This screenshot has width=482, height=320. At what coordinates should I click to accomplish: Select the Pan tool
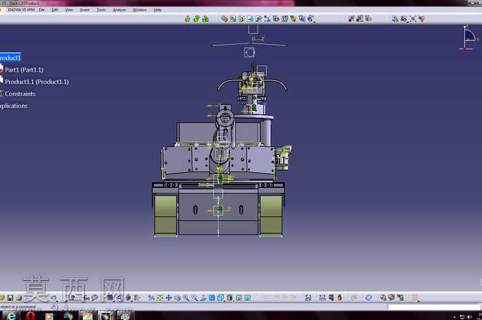(x=169, y=297)
